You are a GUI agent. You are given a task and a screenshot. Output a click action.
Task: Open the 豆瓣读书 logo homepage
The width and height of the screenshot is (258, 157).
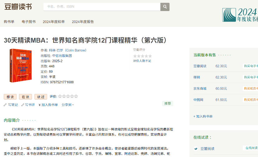(x=18, y=7)
